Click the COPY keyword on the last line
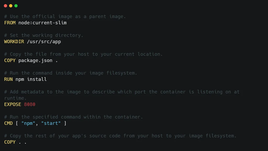Screen dimensions: 268x151 pyautogui.click(x=10, y=142)
